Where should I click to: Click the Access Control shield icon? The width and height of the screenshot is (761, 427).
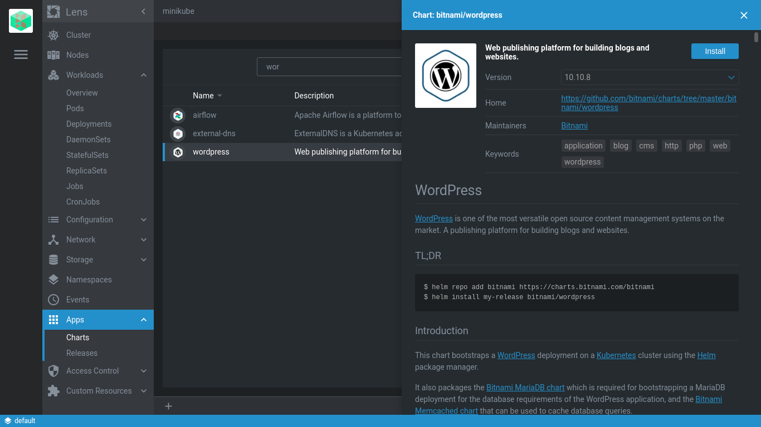pyautogui.click(x=53, y=371)
